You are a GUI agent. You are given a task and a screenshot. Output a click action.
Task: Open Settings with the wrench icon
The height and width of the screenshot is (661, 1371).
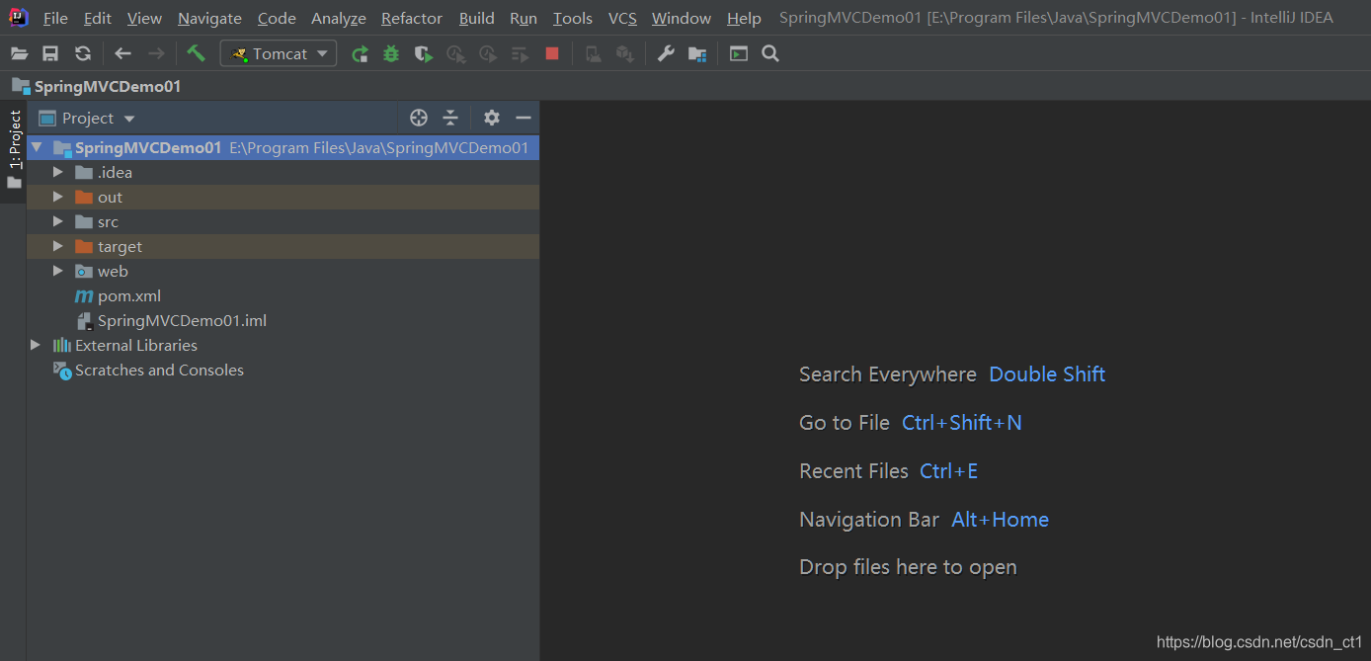click(666, 54)
